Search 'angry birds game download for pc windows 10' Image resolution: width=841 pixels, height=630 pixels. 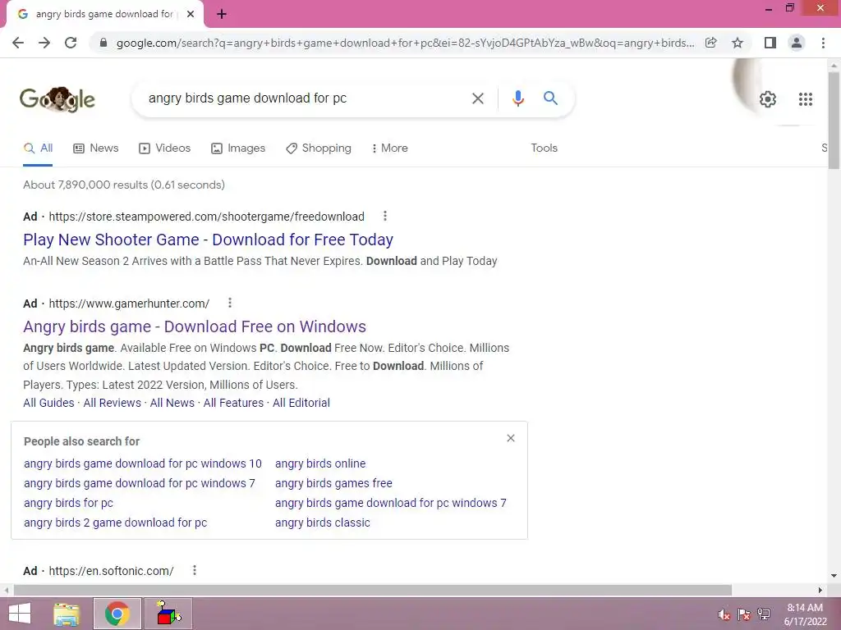point(143,463)
